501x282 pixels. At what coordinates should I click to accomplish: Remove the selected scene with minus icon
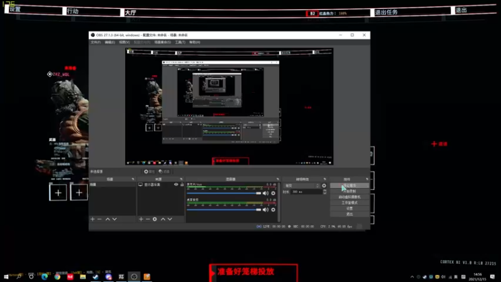click(x=100, y=219)
